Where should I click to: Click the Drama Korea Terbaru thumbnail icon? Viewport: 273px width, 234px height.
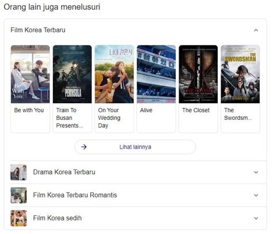click(18, 172)
